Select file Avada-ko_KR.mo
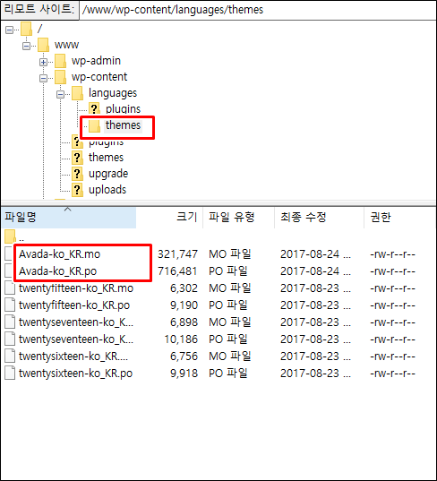437x481 pixels. pyautogui.click(x=59, y=254)
